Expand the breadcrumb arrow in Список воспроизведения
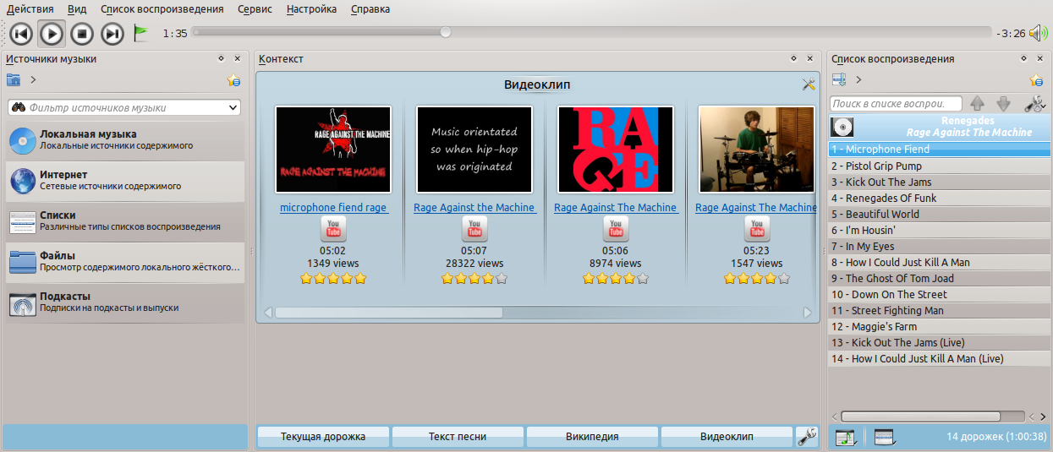 [858, 80]
